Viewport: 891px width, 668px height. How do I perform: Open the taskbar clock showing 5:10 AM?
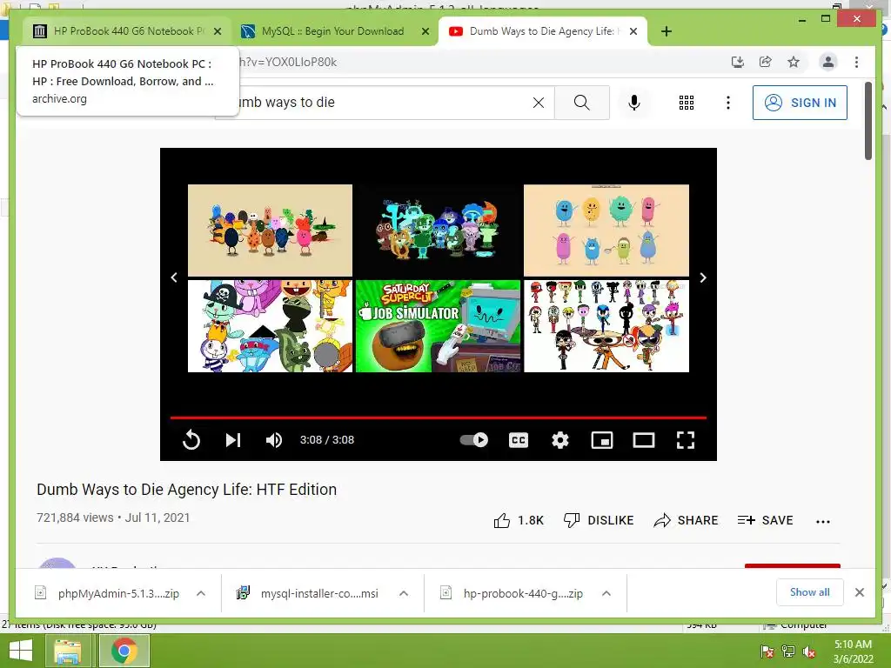click(x=853, y=651)
